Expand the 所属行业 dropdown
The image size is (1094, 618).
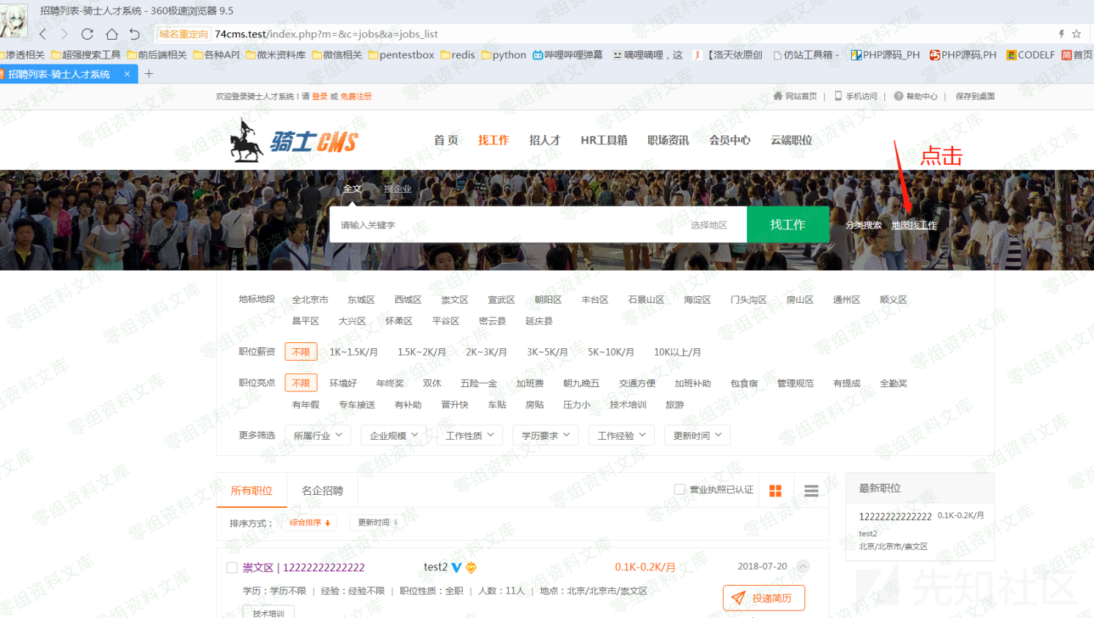[317, 435]
